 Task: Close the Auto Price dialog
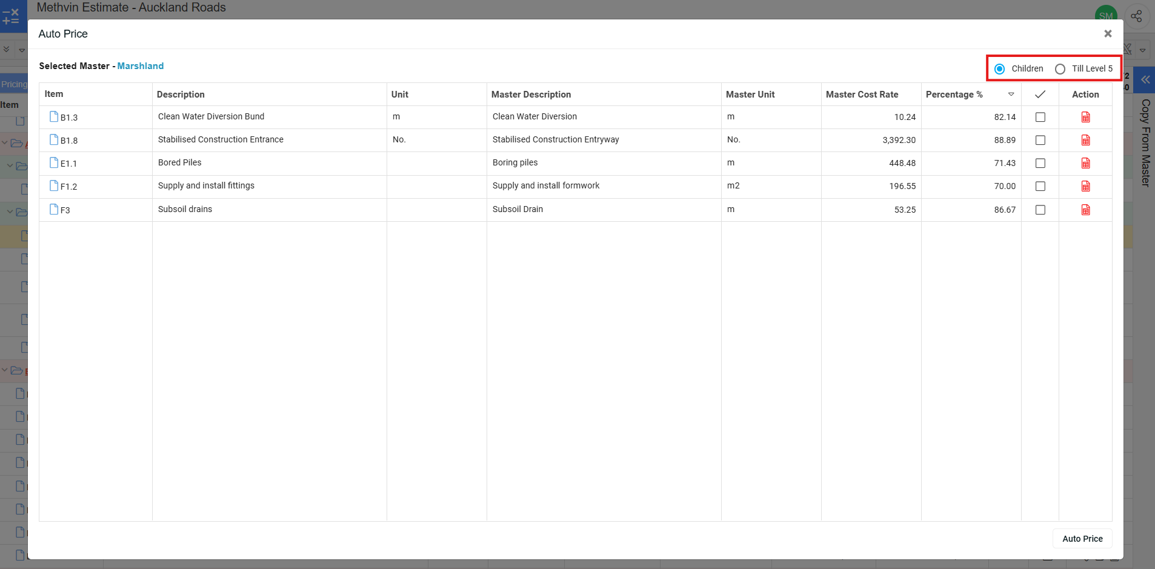point(1107,34)
